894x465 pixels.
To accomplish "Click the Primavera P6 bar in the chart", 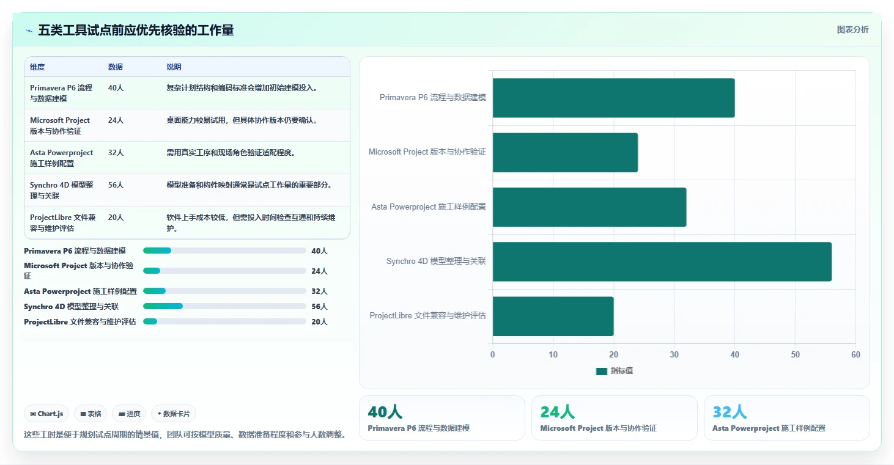I will tap(613, 98).
